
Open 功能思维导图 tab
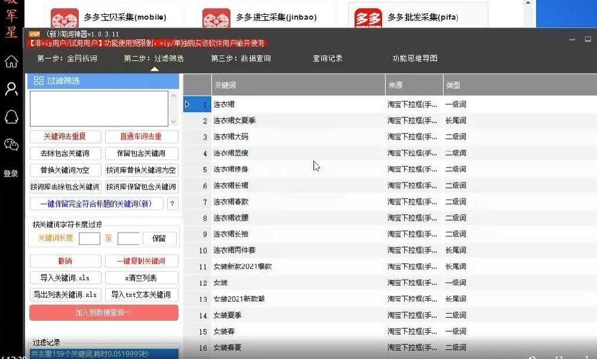point(415,59)
